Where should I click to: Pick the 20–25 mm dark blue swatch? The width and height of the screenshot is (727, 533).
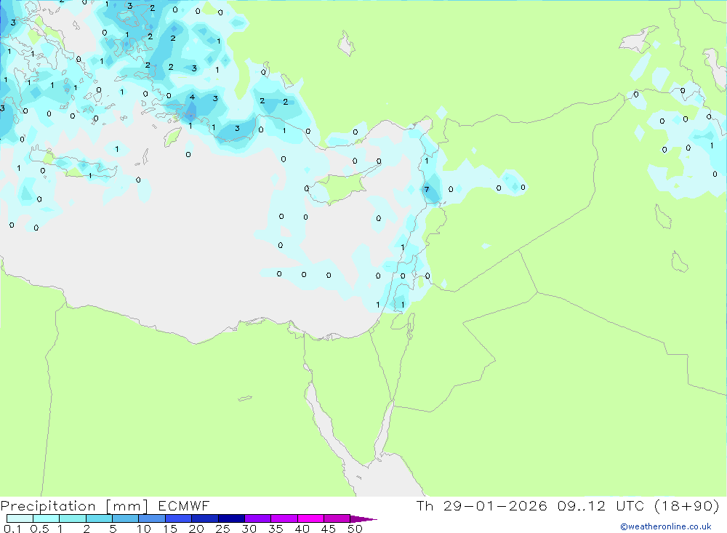[205, 518]
